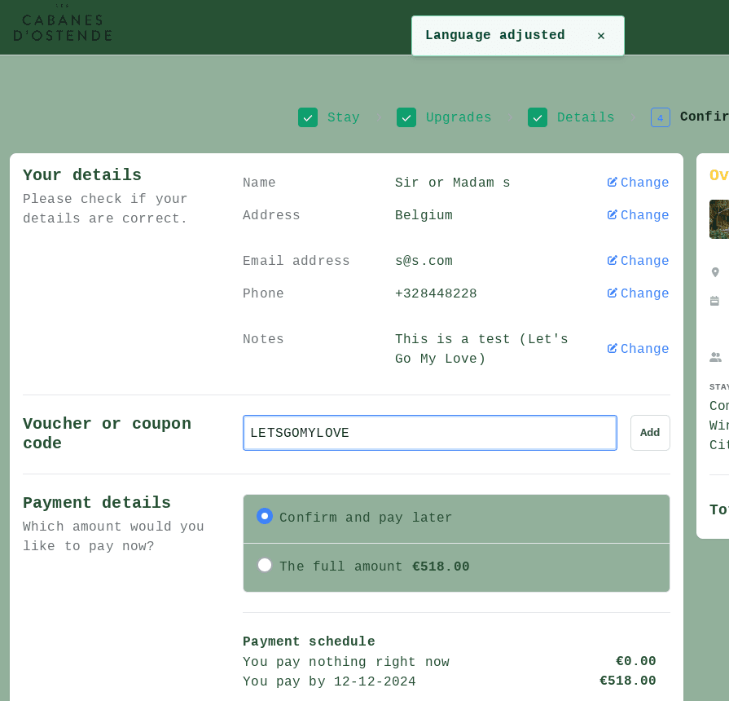Image resolution: width=729 pixels, height=701 pixels.
Task: Change the Notes text
Action: tap(639, 349)
